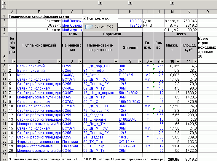Toggle the 'Исп. редактор' checkbox
The width and height of the screenshot is (217, 161).
[84, 18]
